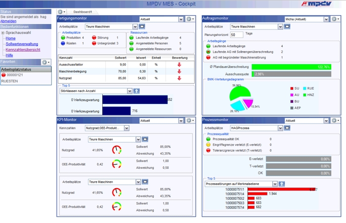346x223 pixels.
Task: Click the Ausschussquote progress bar
Action: click(291, 74)
